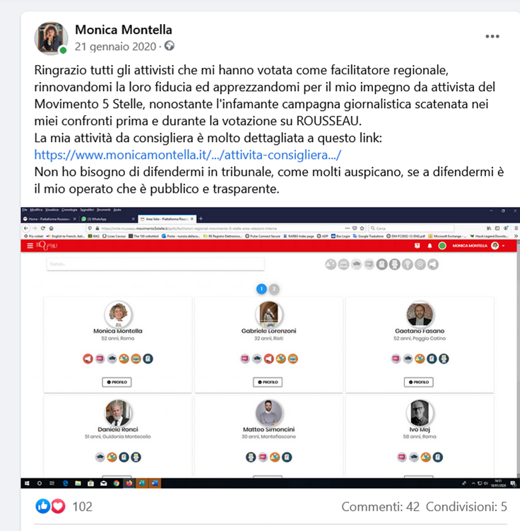Click Profilo button under Gabriele Lorenzoni
This screenshot has height=531, width=520.
pos(268,382)
